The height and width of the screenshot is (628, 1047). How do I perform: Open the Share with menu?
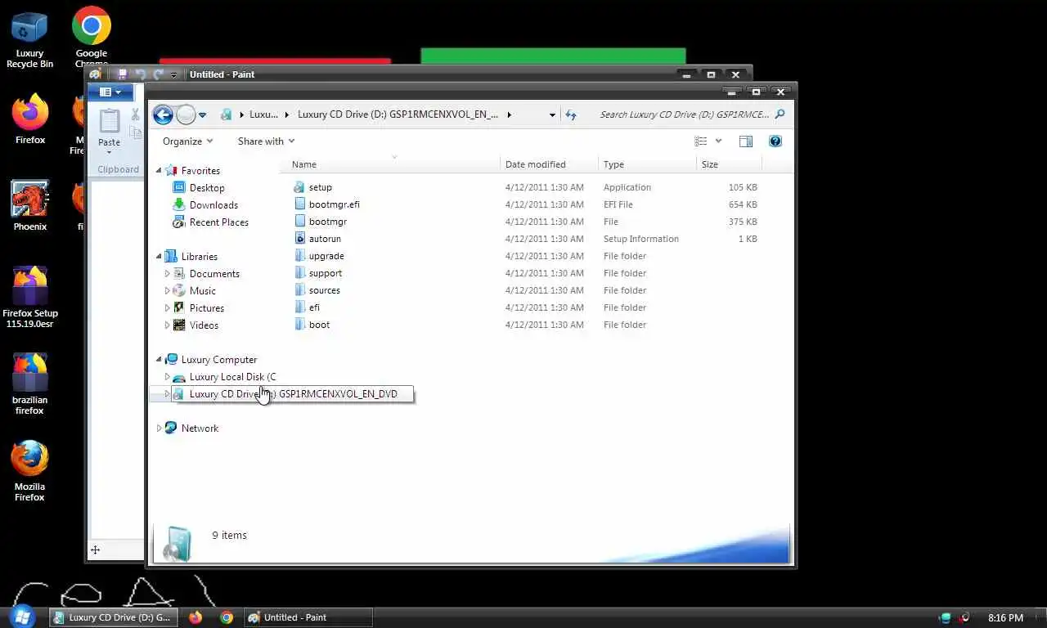pos(266,141)
